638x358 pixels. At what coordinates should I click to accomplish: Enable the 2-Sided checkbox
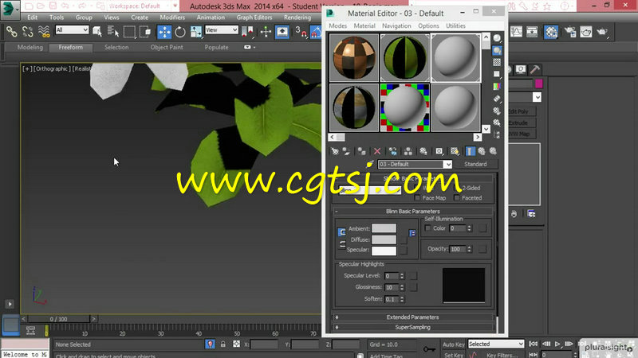click(x=456, y=188)
